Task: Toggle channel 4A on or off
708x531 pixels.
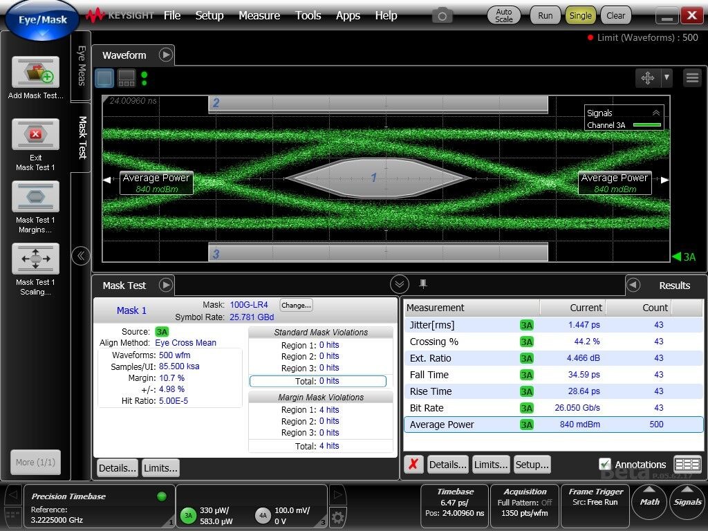Action: click(263, 515)
